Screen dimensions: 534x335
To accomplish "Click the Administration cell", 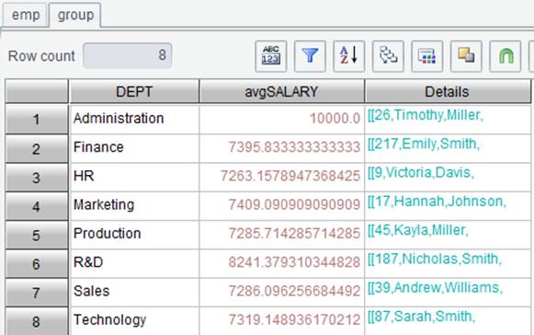I will [134, 119].
